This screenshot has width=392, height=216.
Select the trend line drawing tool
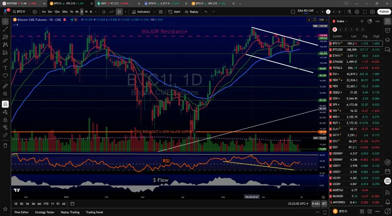click(5, 29)
